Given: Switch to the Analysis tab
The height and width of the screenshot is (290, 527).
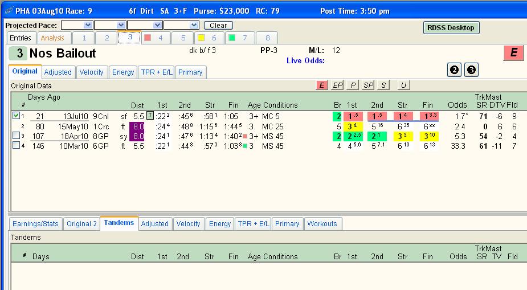Looking at the screenshot, I should (52, 38).
